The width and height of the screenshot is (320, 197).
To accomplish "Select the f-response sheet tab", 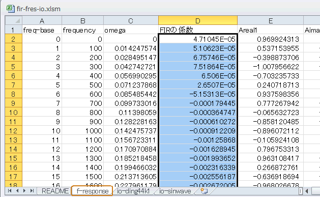I will (x=92, y=191).
